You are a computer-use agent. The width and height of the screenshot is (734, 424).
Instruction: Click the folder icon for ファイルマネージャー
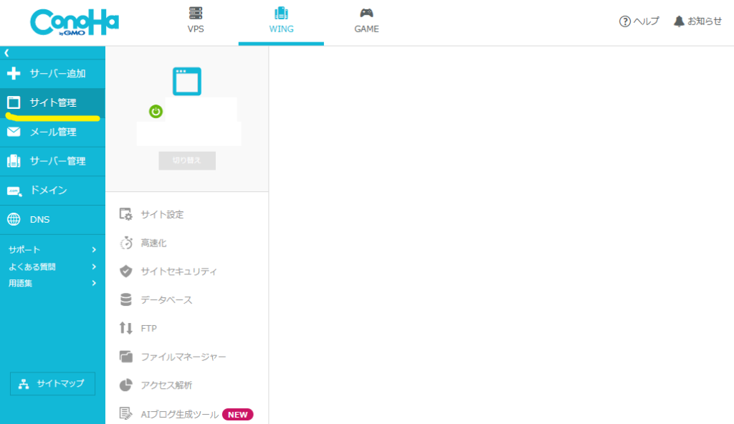click(126, 357)
